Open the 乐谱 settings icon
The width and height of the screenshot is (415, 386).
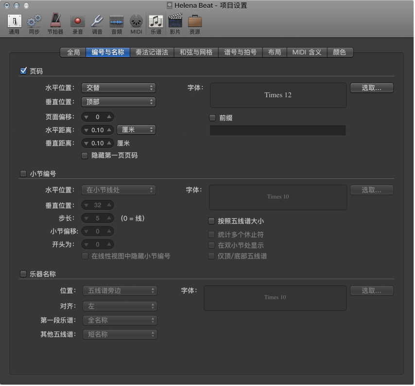(x=156, y=22)
